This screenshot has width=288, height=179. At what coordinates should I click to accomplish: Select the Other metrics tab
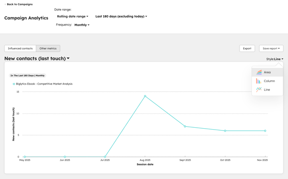(48, 48)
